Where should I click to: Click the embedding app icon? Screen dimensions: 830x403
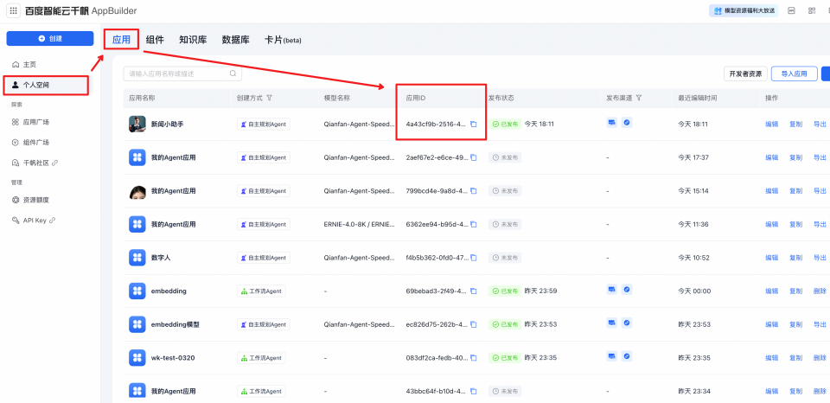[137, 291]
